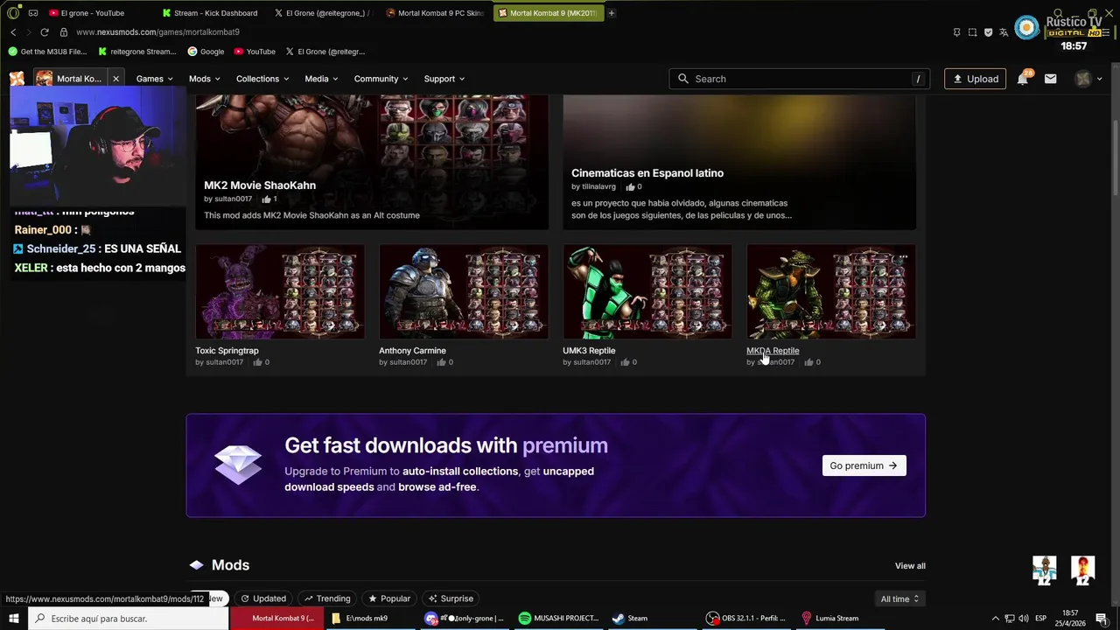Open the El Grone X bookmark

(x=325, y=52)
